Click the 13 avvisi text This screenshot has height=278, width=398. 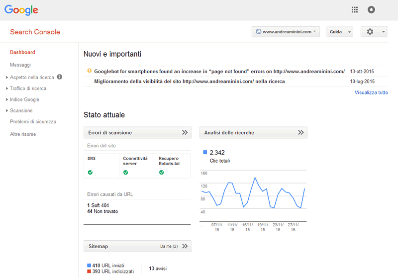(x=158, y=269)
